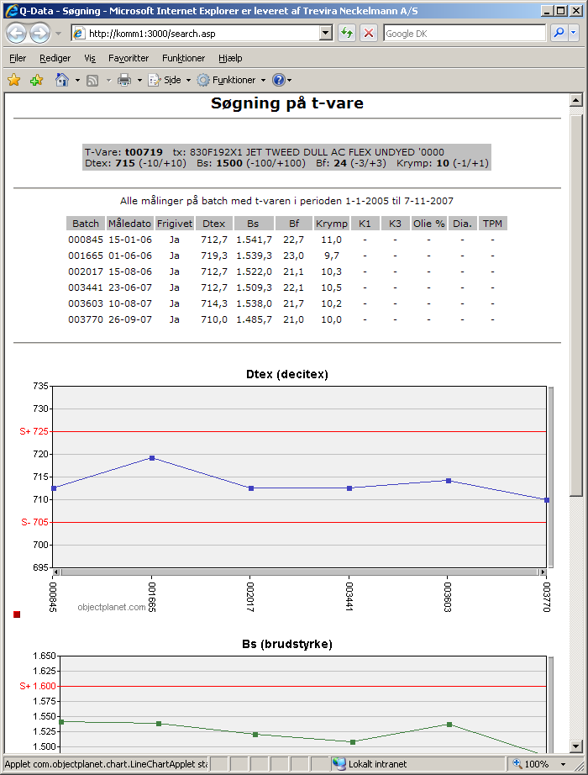This screenshot has height=775, width=588.
Task: Click the 003603 data point on Dtex chart
Action: tap(449, 481)
